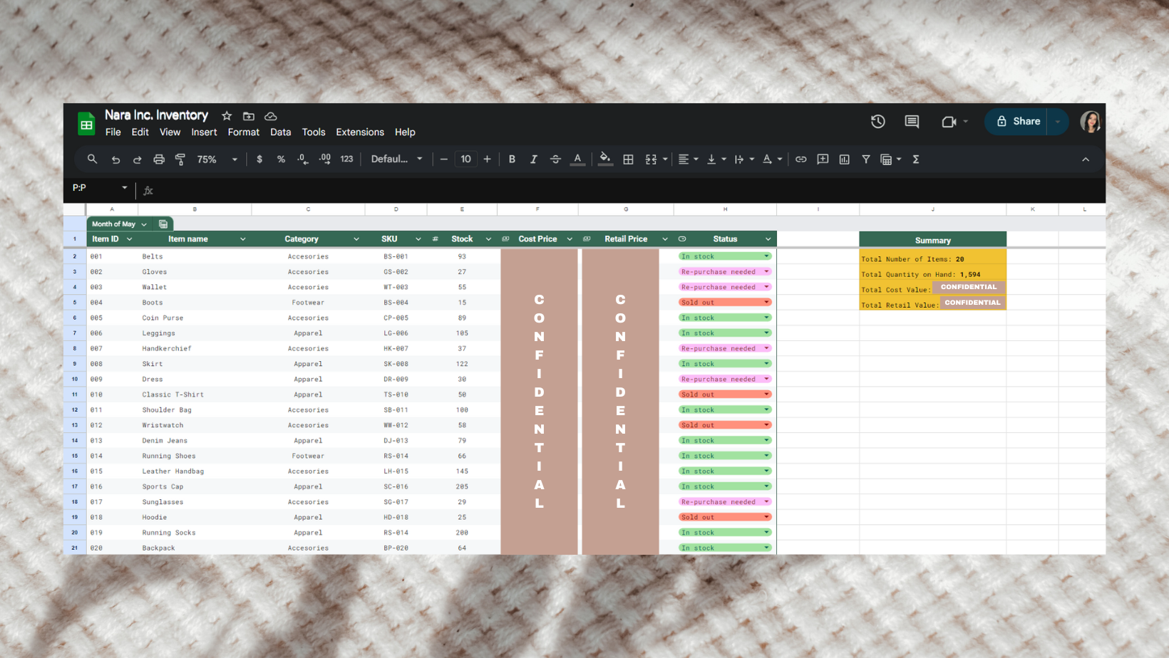Click the Summary header cell
Image resolution: width=1169 pixels, height=658 pixels.
(x=933, y=240)
